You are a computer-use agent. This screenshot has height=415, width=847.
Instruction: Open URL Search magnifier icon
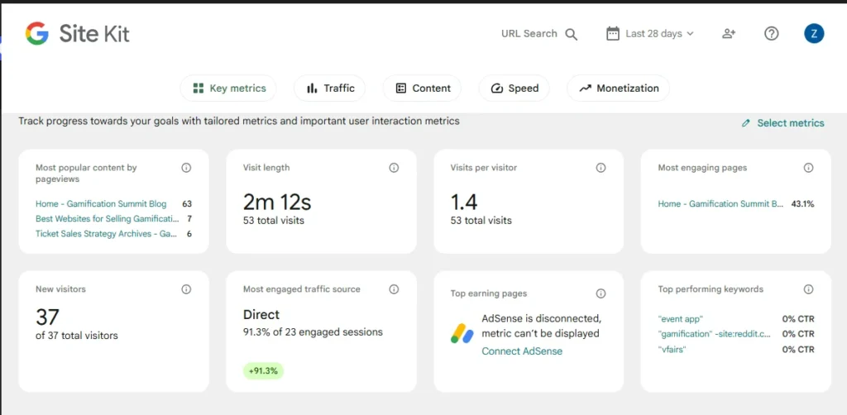(x=571, y=34)
